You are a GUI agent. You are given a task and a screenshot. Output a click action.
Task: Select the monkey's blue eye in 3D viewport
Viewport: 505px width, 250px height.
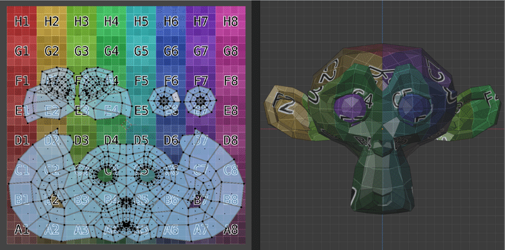click(414, 108)
